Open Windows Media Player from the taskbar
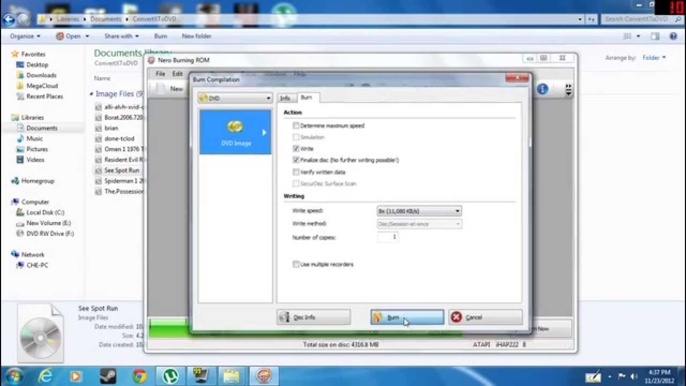The height and width of the screenshot is (386, 686). (x=77, y=376)
